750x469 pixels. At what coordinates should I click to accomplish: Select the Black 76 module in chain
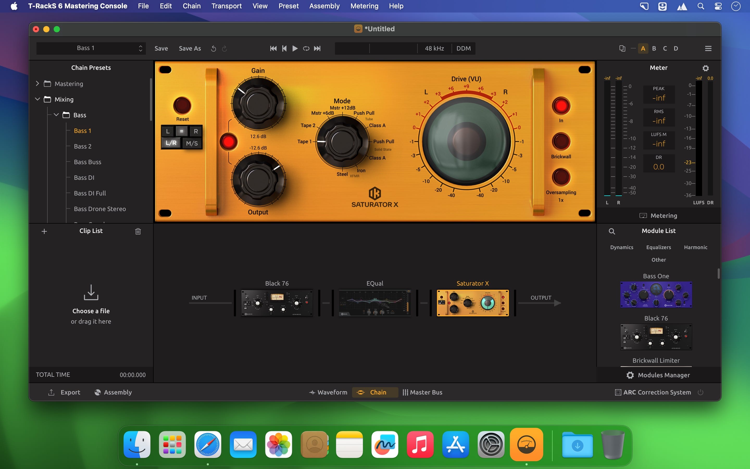[x=277, y=303]
